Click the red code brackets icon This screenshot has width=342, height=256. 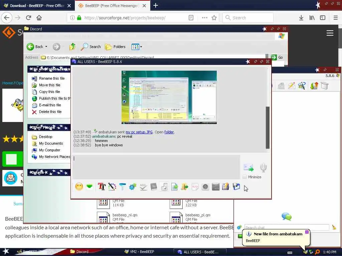coord(195,187)
